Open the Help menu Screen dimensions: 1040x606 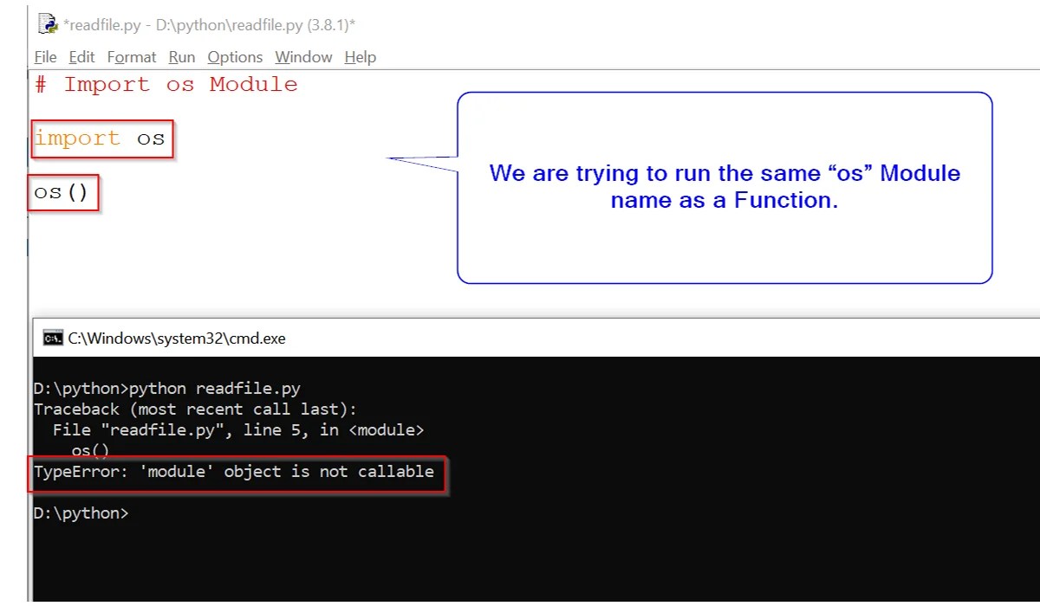pyautogui.click(x=360, y=57)
